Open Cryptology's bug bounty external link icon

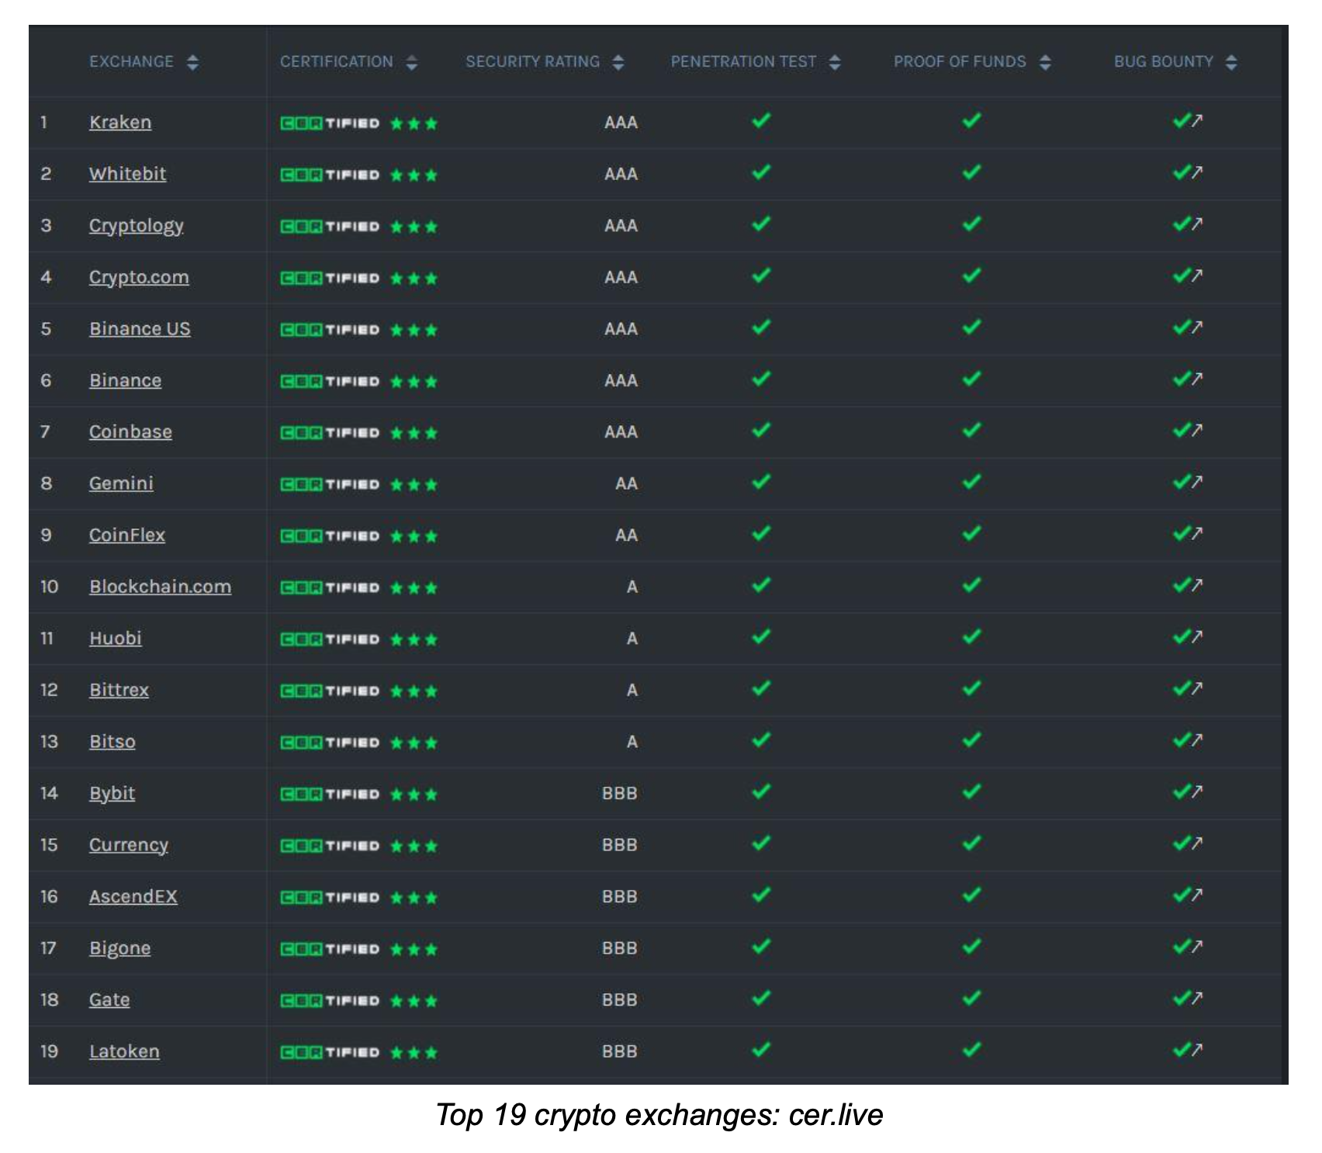pyautogui.click(x=1197, y=223)
